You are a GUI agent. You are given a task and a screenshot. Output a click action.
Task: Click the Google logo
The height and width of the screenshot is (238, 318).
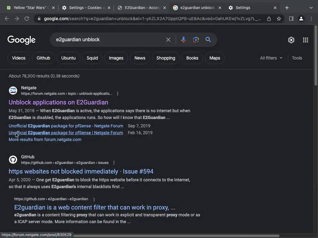coord(21,40)
